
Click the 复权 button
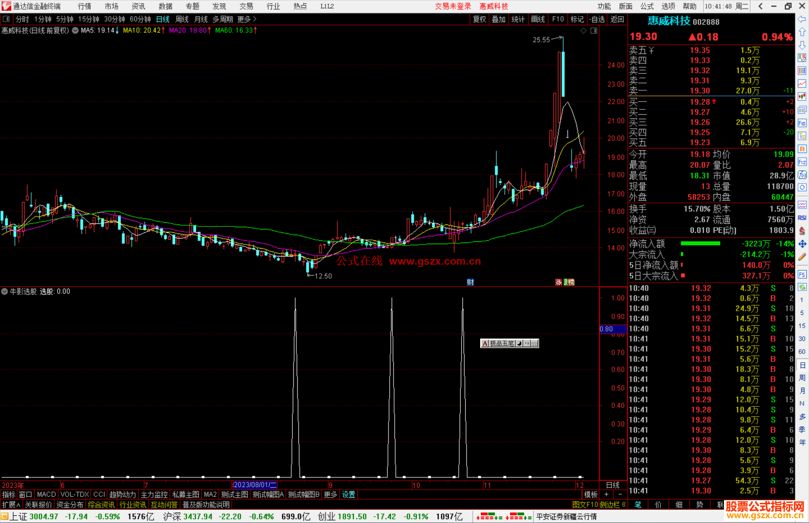pos(479,19)
